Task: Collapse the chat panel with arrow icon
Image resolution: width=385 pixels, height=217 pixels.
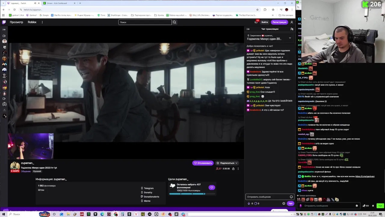Action: click(248, 29)
